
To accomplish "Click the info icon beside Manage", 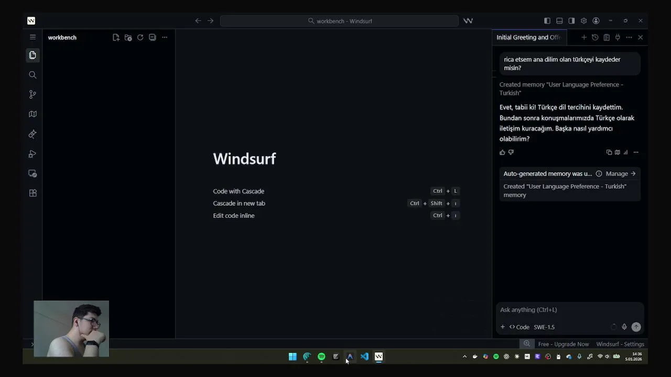I will pyautogui.click(x=599, y=174).
